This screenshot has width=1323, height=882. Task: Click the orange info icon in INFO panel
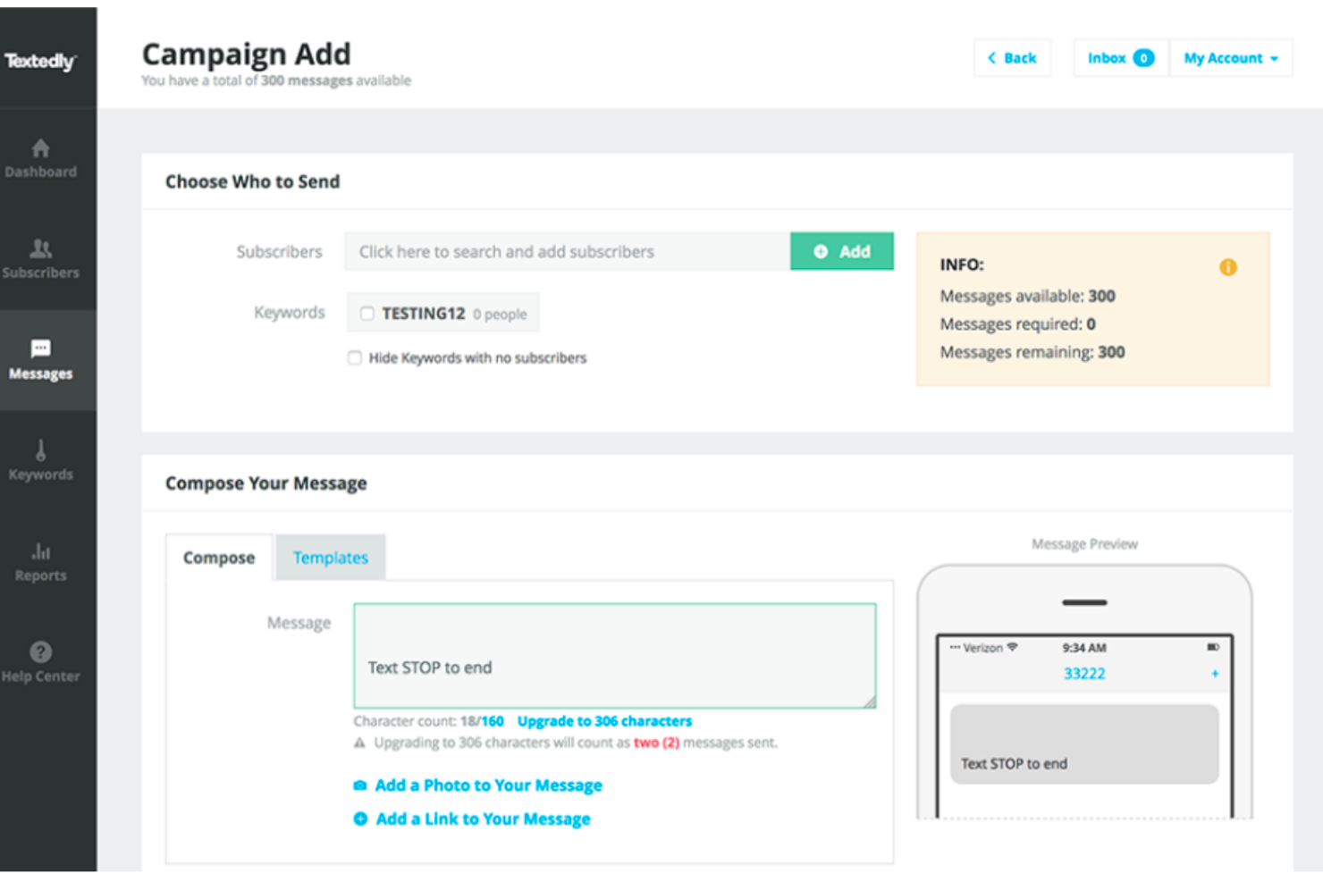tap(1228, 266)
